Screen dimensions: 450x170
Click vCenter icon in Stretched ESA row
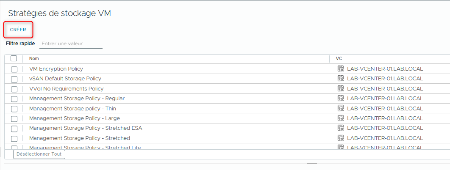coord(340,128)
